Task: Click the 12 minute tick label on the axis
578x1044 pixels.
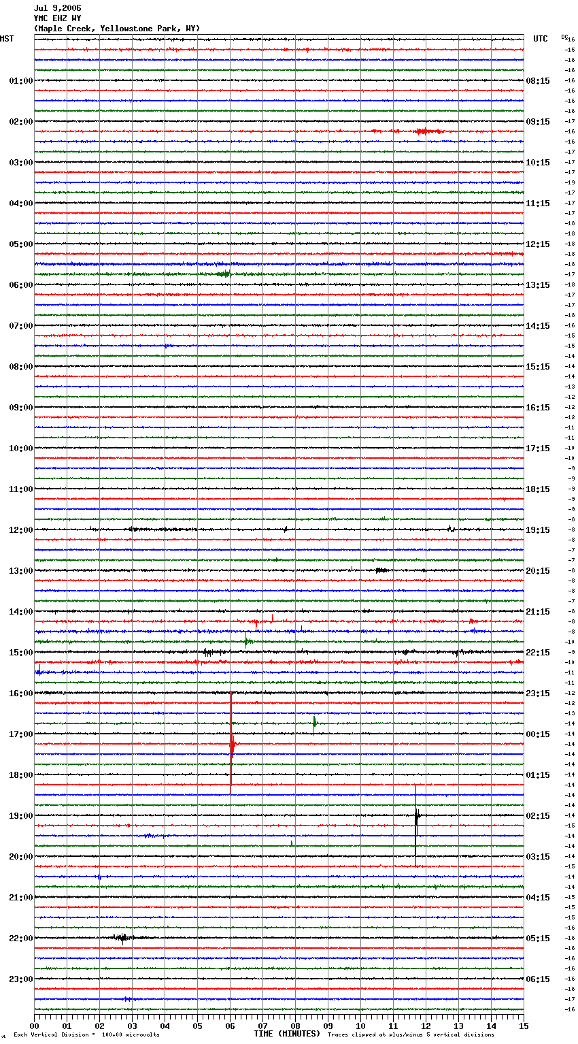Action: (x=426, y=1026)
